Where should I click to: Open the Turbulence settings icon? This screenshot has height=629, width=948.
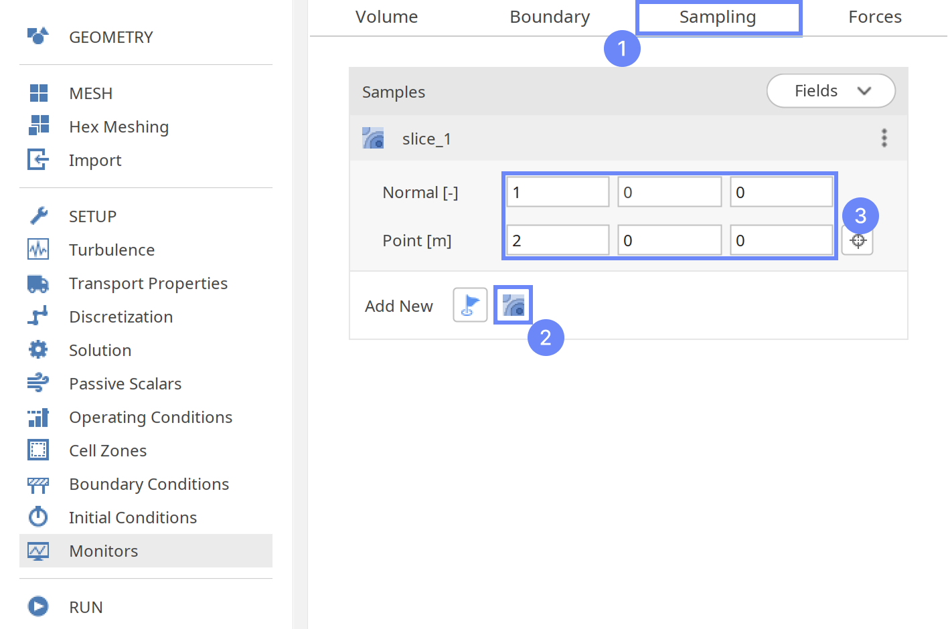pos(38,250)
